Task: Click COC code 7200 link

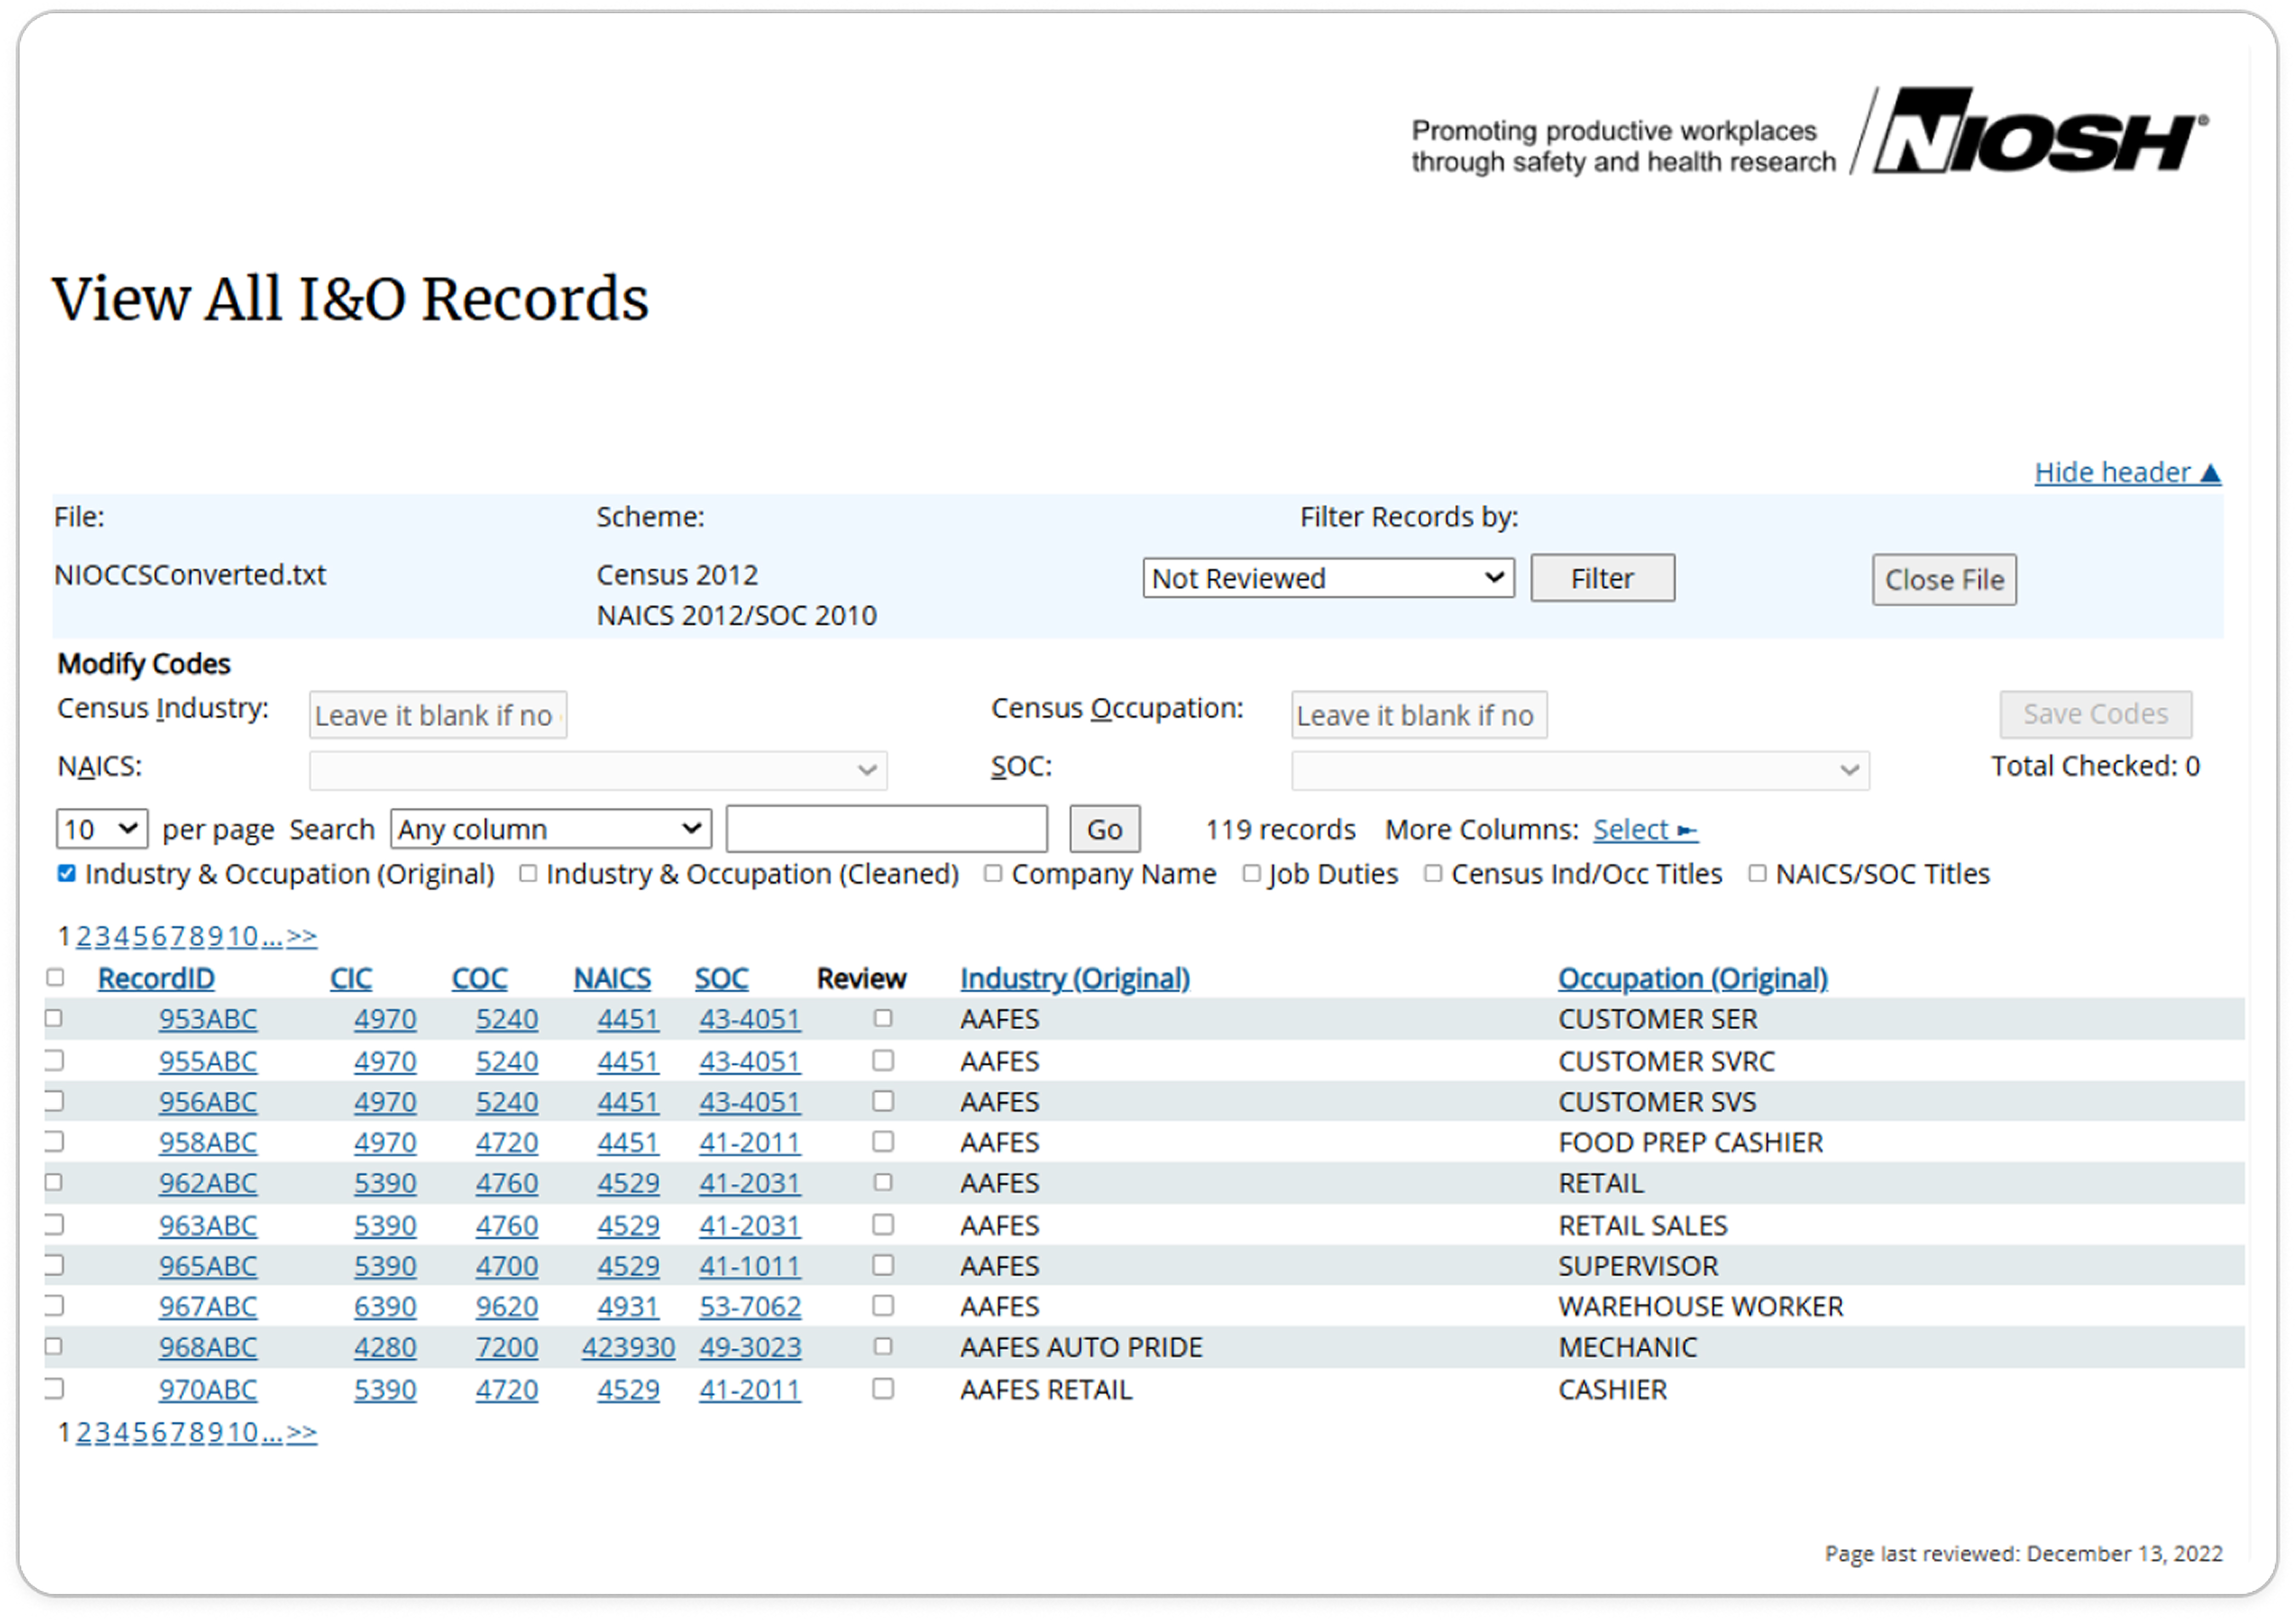Action: 507,1347
